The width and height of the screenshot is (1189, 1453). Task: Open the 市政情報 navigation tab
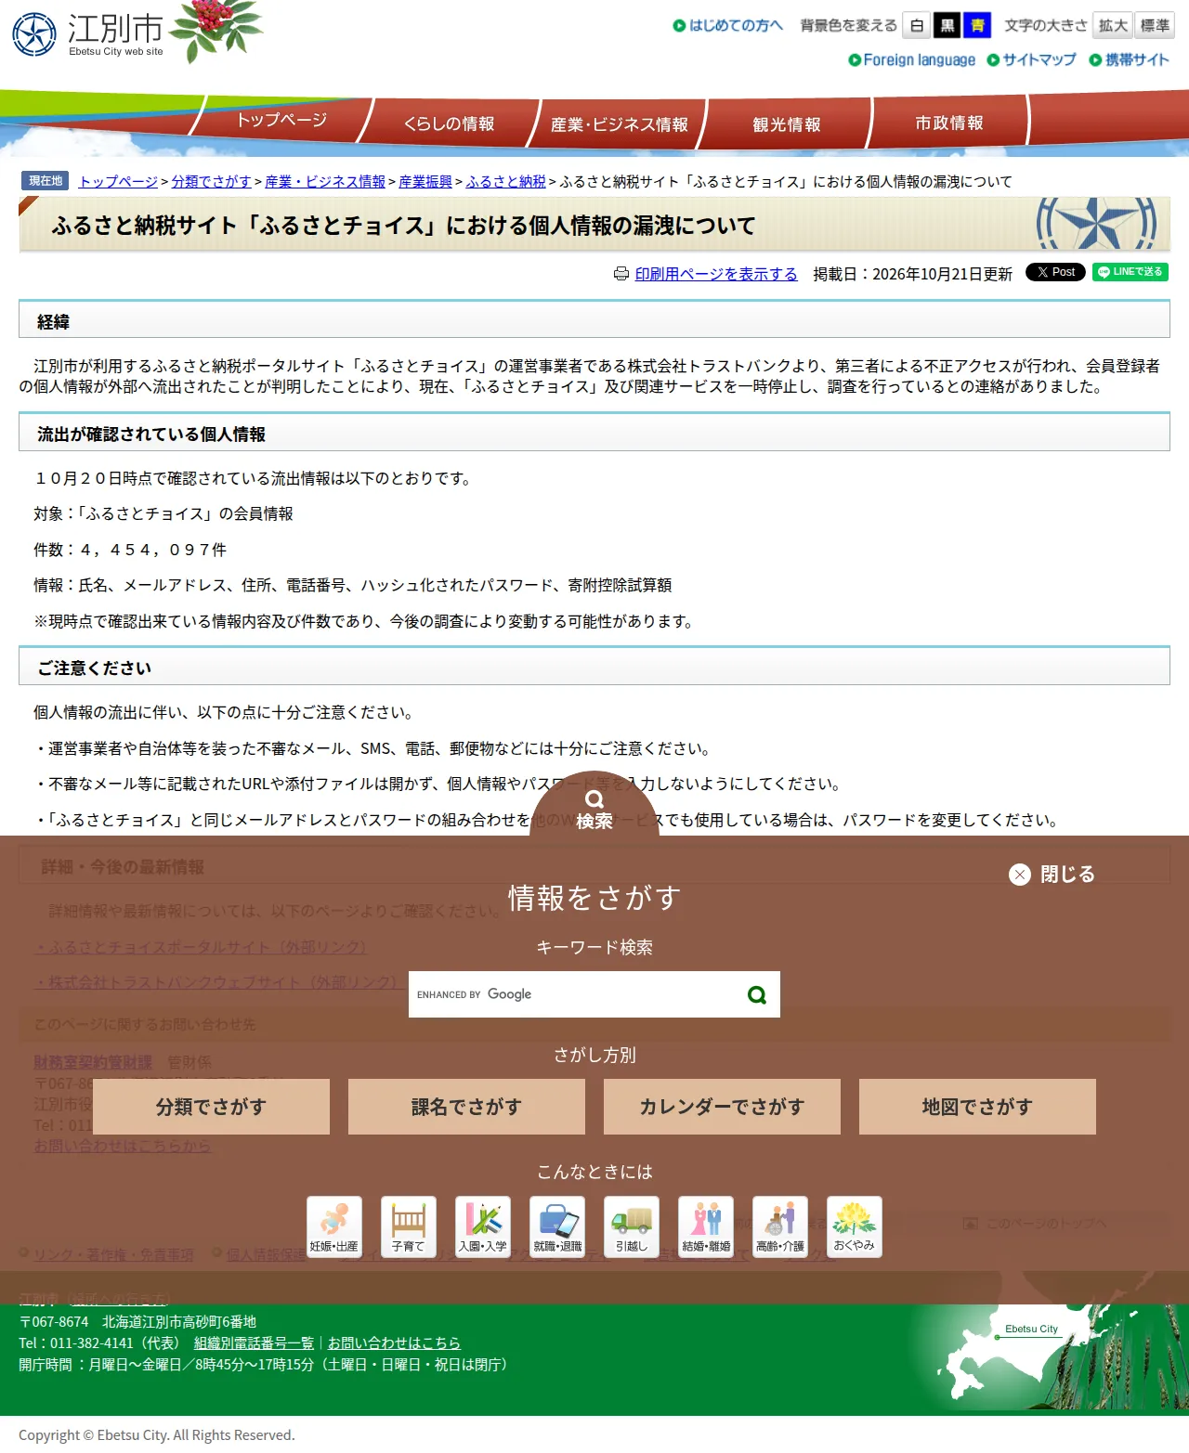949,123
